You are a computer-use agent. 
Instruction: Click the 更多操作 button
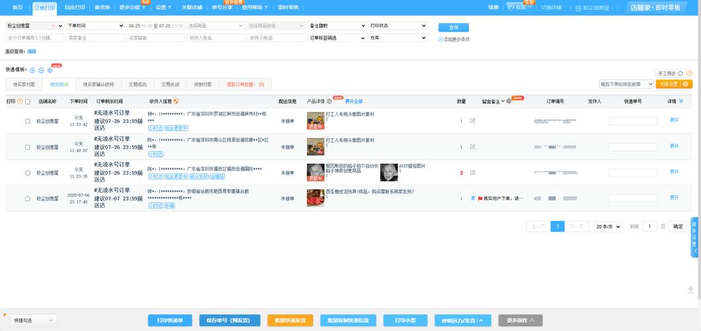(x=520, y=320)
